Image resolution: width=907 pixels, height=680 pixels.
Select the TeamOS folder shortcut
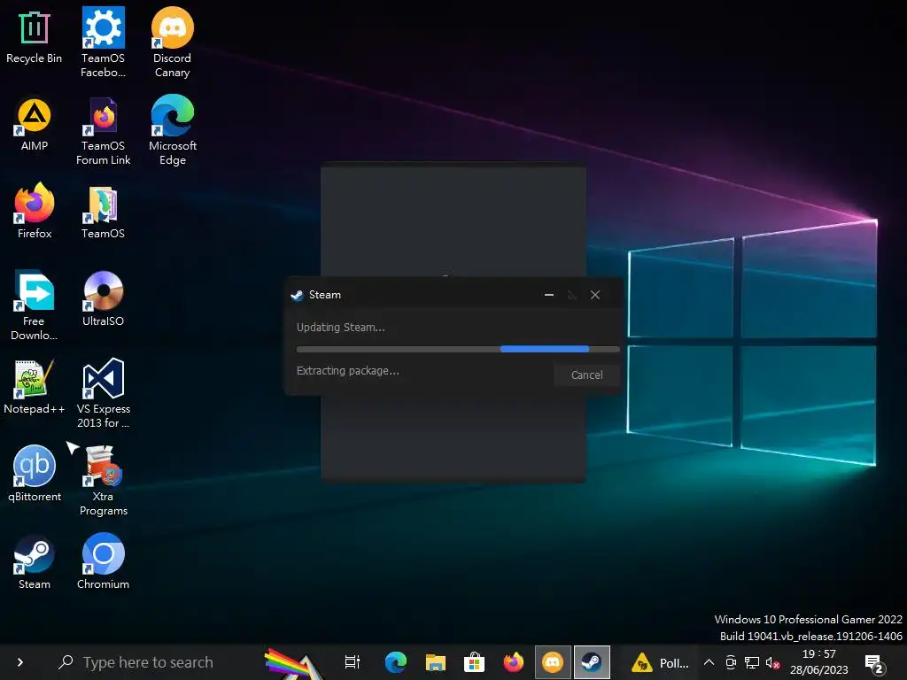point(103,212)
